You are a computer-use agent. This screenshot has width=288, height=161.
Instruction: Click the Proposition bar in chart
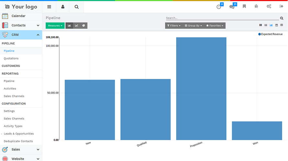click(201, 89)
